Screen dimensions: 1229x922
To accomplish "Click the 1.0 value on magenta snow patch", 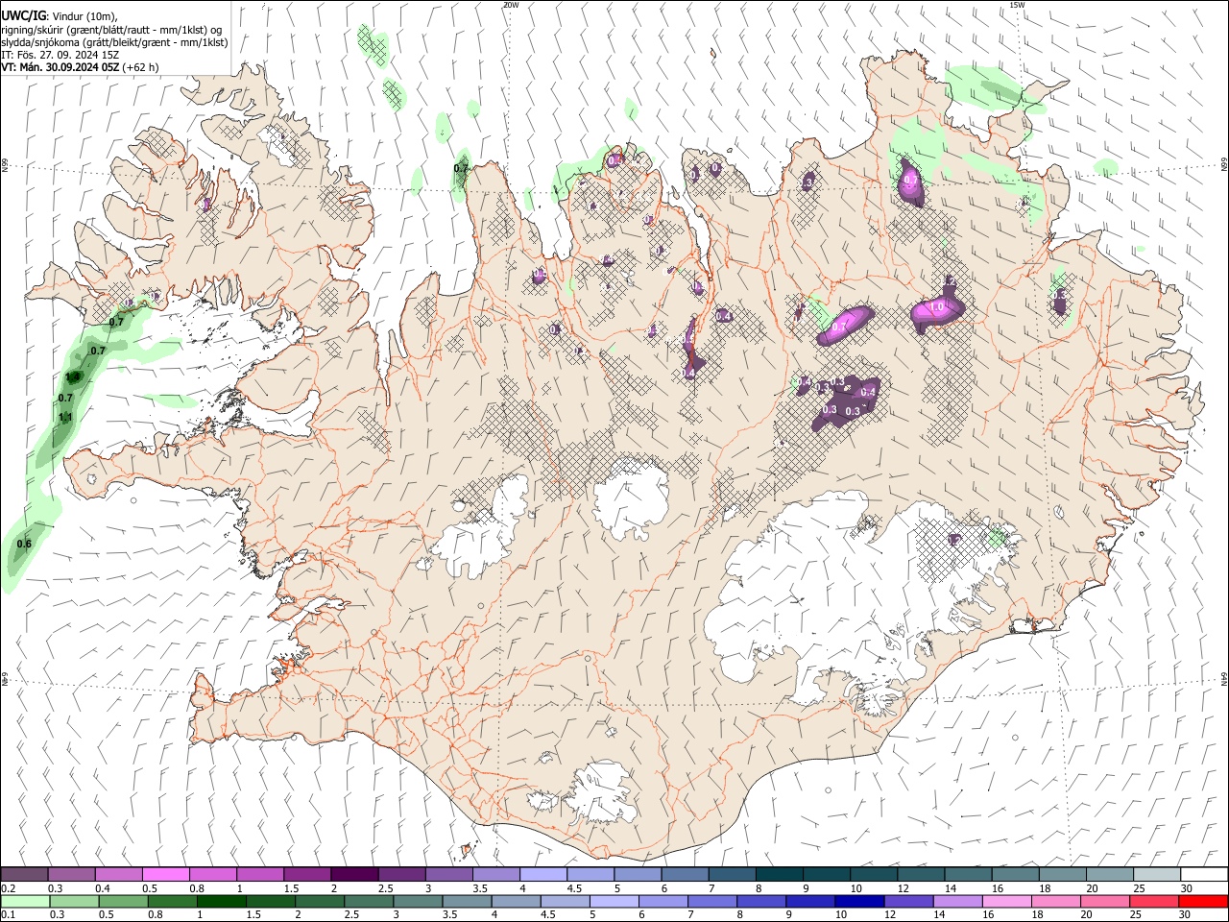I will [938, 307].
